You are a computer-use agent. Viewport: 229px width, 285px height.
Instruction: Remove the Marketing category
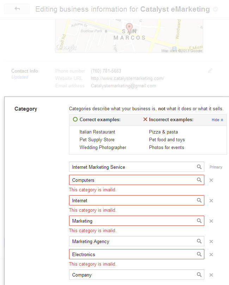211,221
